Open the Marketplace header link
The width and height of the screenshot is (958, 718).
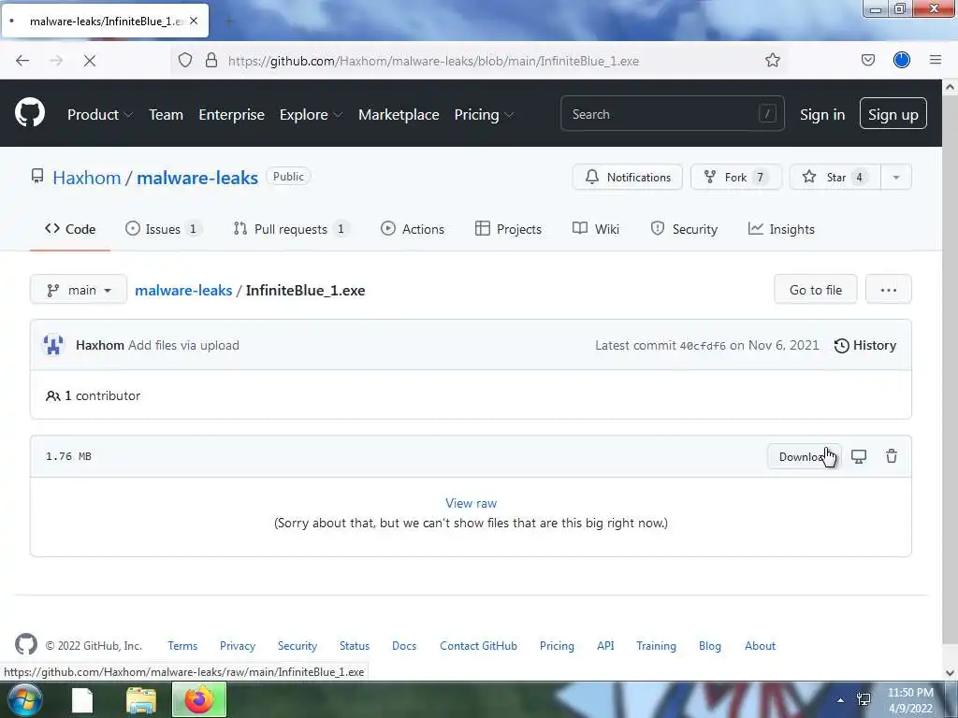coord(399,115)
